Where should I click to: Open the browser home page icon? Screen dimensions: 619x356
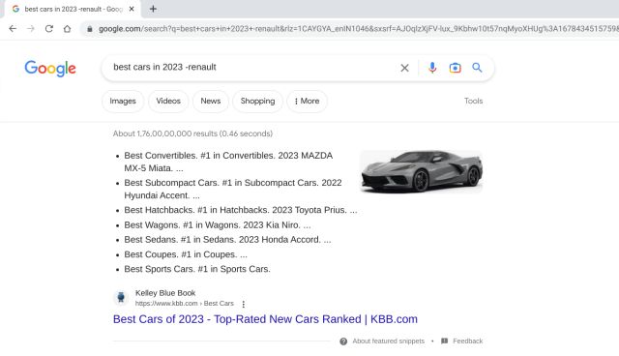(x=67, y=29)
